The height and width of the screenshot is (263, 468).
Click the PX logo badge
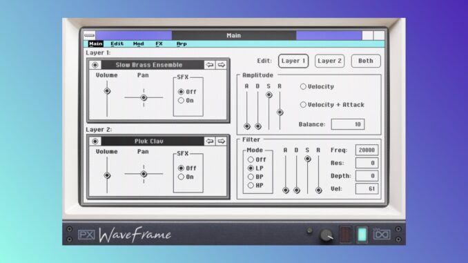click(86, 235)
